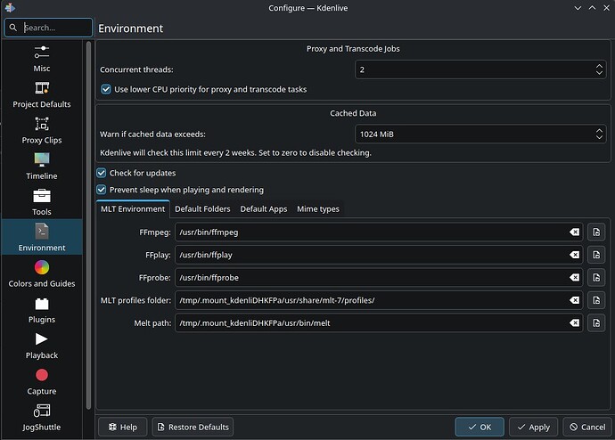This screenshot has height=440, width=615.
Task: Click the Restore Defaults button
Action: [x=193, y=427]
